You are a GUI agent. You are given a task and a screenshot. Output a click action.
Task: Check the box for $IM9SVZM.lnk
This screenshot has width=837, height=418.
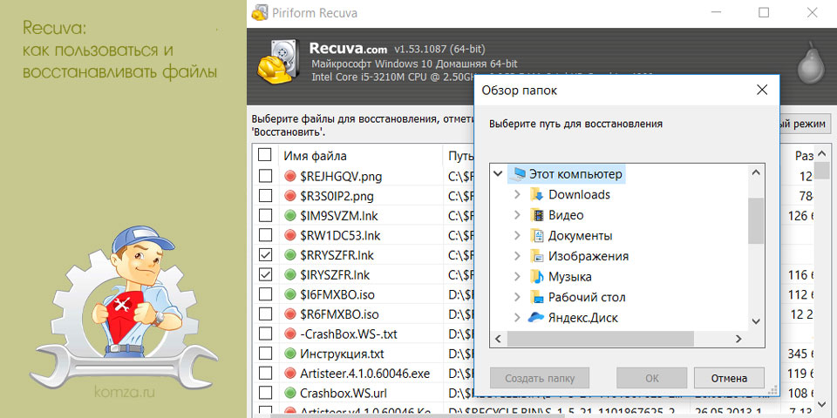pyautogui.click(x=265, y=215)
